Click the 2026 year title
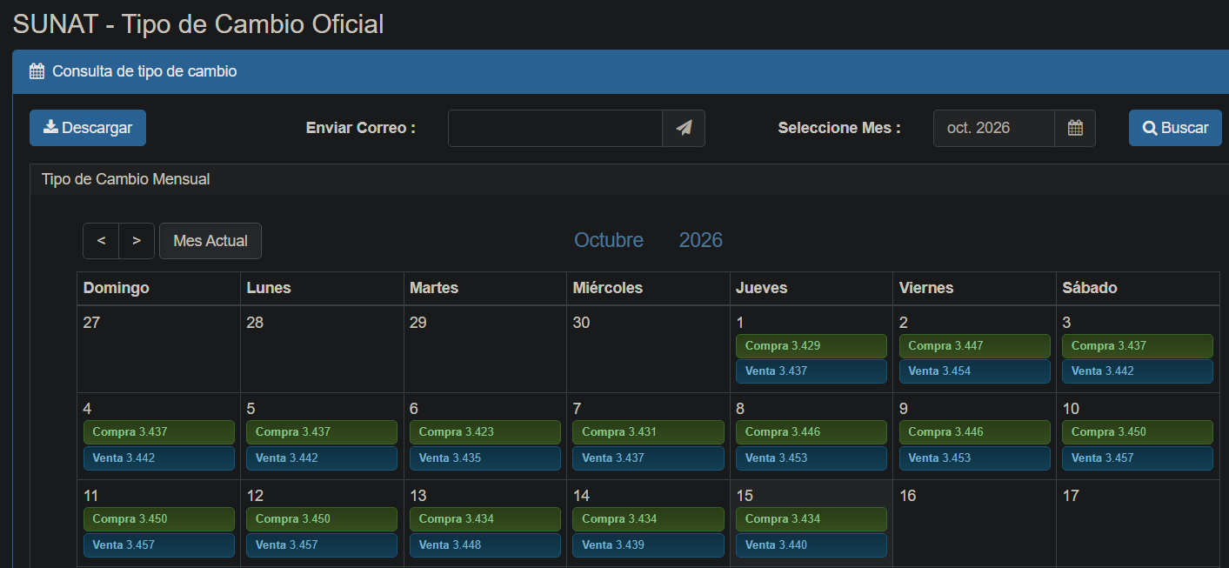 tap(701, 240)
